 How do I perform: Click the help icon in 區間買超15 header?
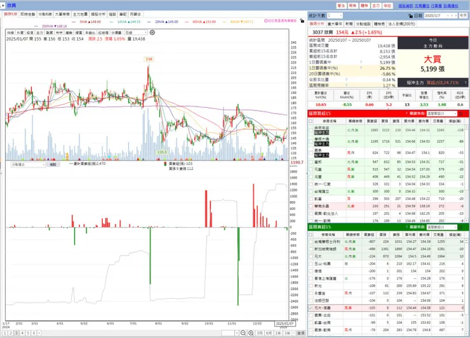pyautogui.click(x=406, y=114)
